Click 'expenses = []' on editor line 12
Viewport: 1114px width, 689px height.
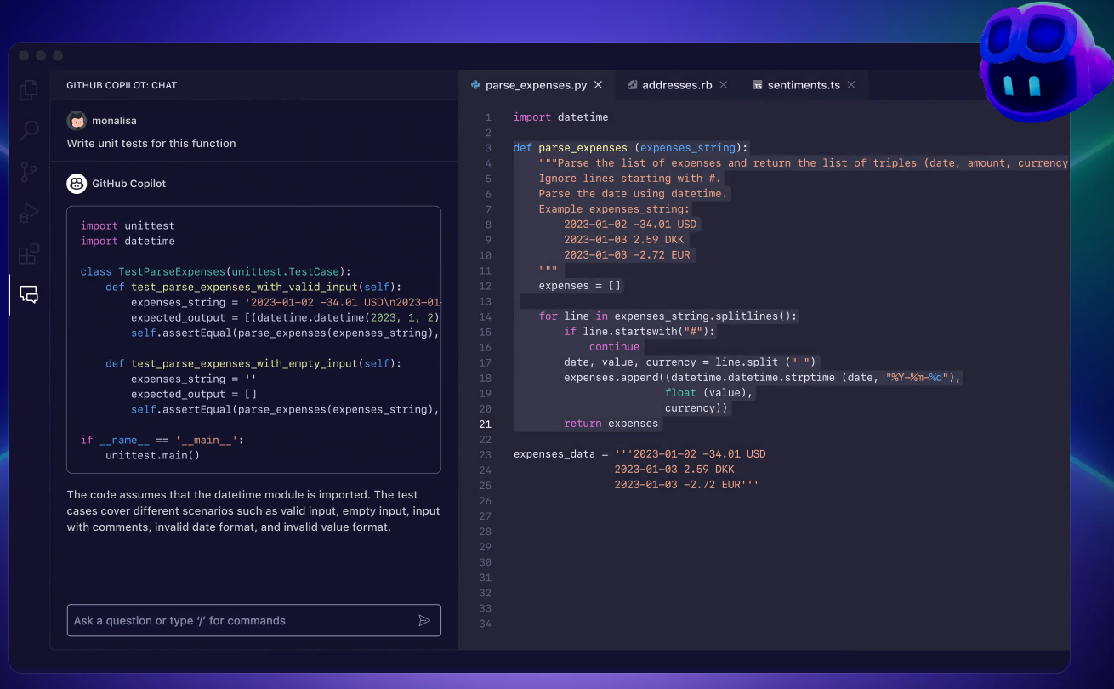click(580, 285)
